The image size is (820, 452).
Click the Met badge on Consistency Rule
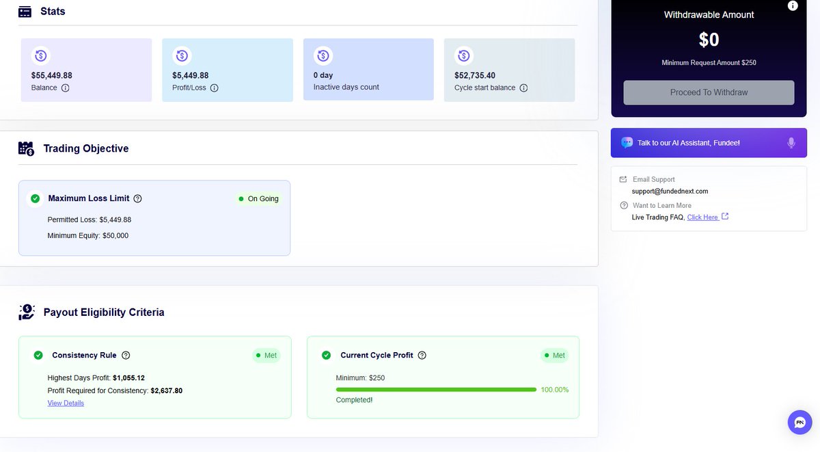(266, 355)
